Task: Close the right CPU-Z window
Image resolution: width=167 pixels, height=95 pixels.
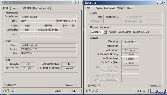Action: [x=165, y=3]
